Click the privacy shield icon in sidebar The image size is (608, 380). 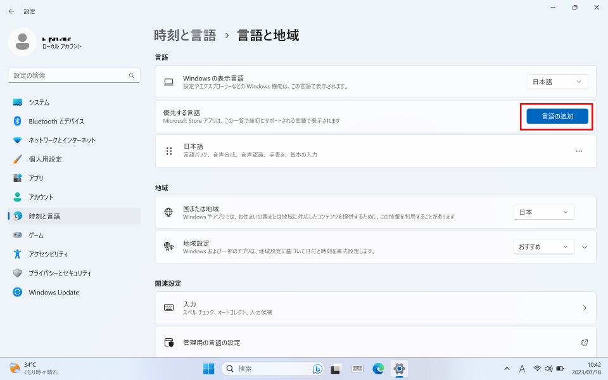click(18, 273)
